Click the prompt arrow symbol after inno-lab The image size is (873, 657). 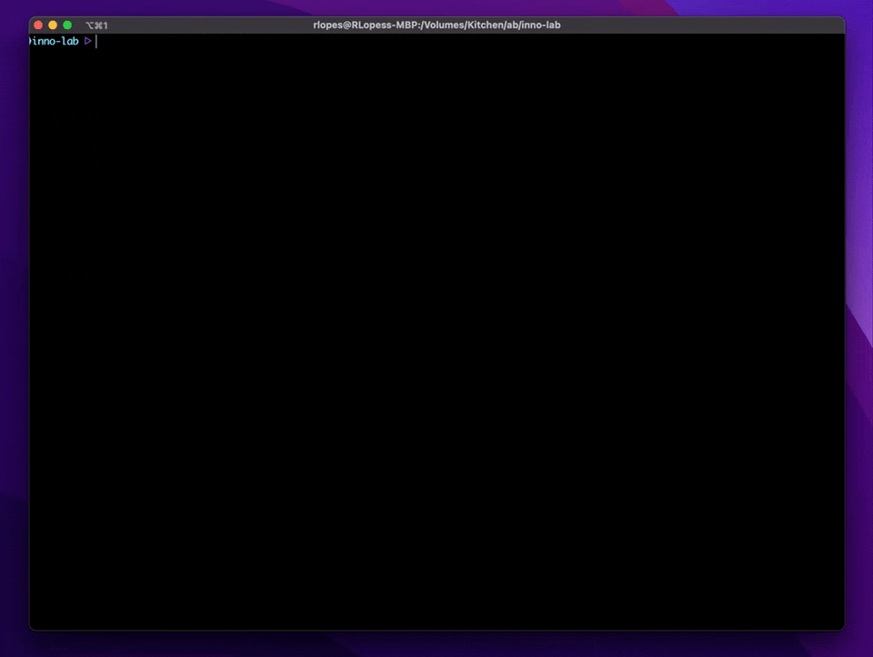tap(88, 41)
